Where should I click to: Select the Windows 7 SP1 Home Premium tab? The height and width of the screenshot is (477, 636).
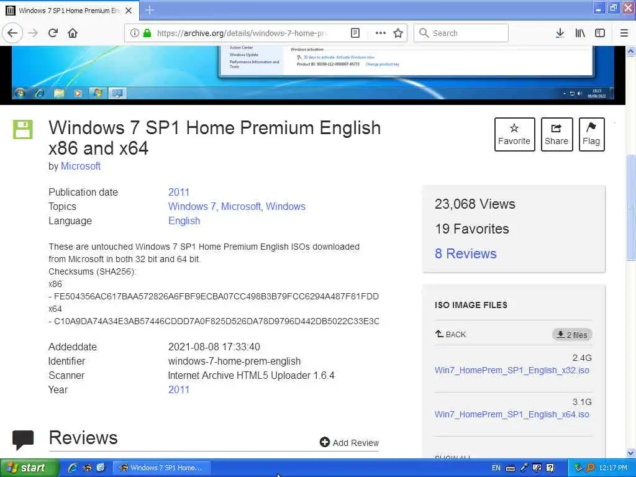click(70, 11)
